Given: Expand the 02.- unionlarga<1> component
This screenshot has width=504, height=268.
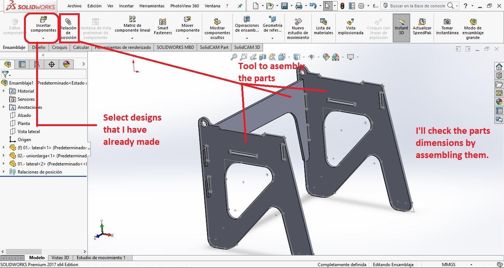Looking at the screenshot, I should (4, 156).
